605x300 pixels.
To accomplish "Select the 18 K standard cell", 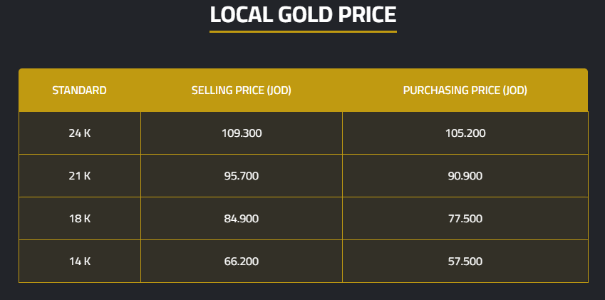I will point(80,219).
